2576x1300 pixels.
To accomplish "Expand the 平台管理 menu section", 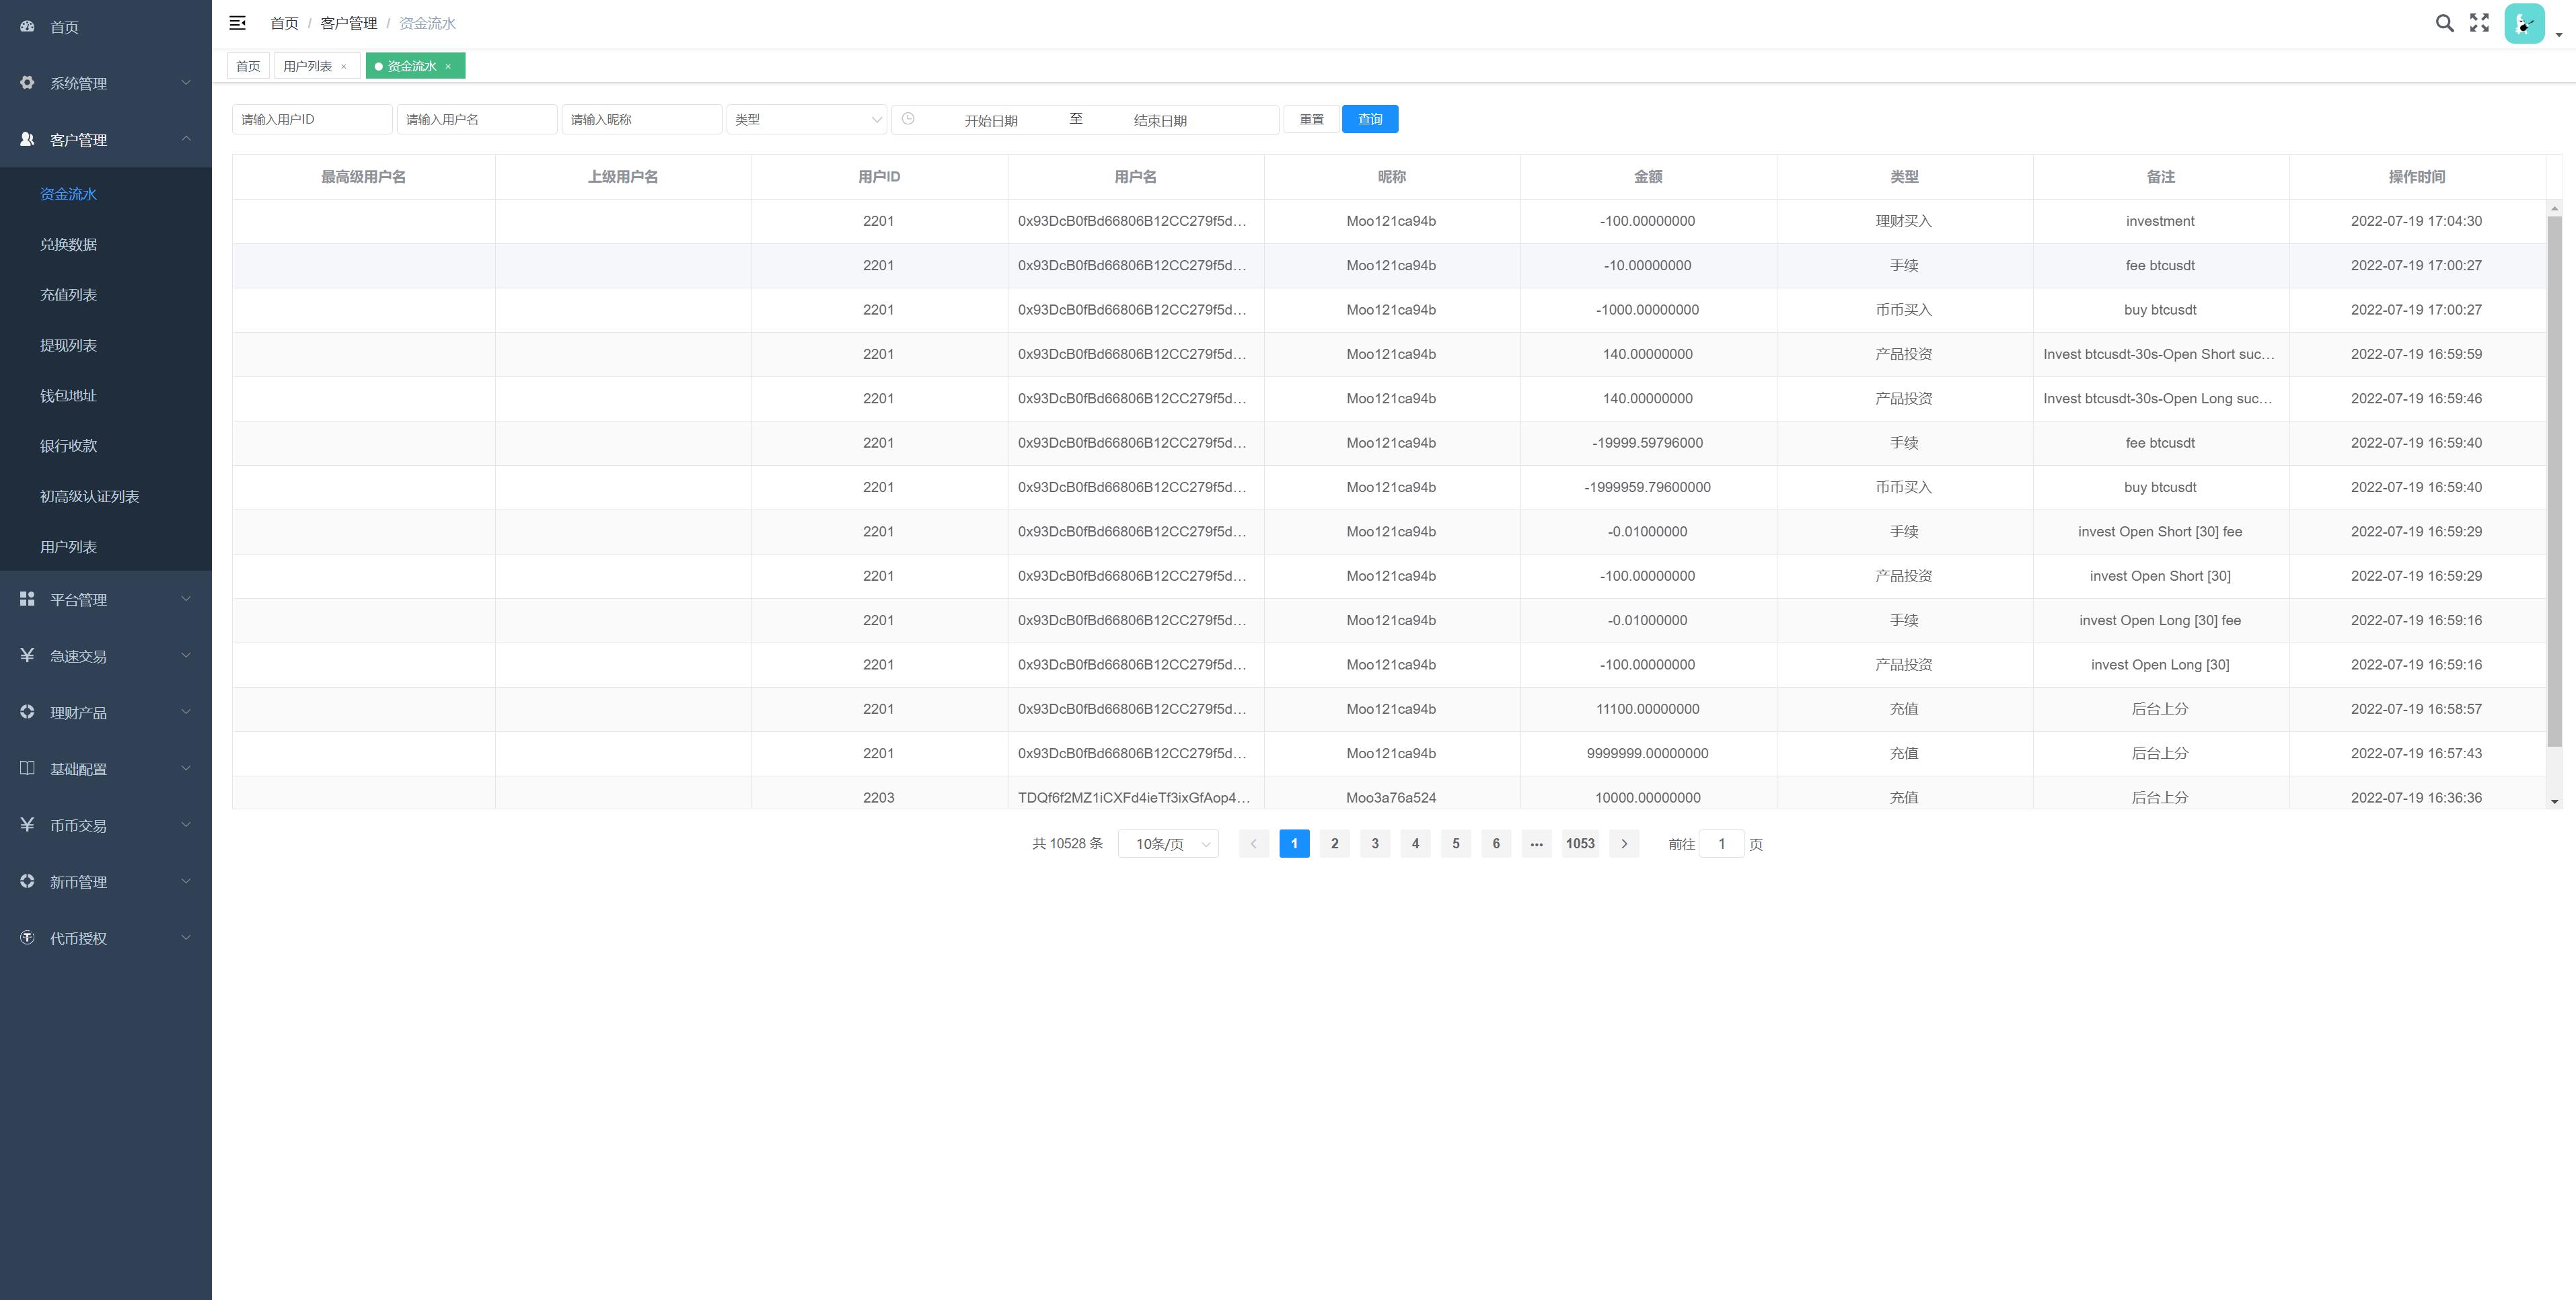I will point(104,597).
